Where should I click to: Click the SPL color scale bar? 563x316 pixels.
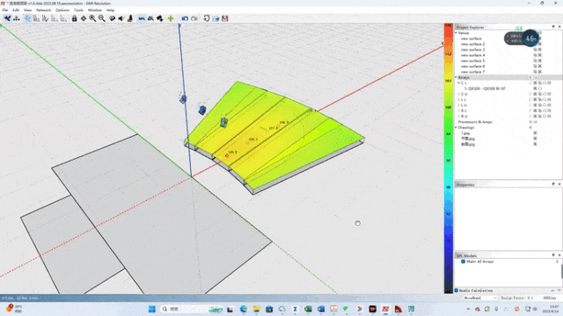pyautogui.click(x=449, y=158)
